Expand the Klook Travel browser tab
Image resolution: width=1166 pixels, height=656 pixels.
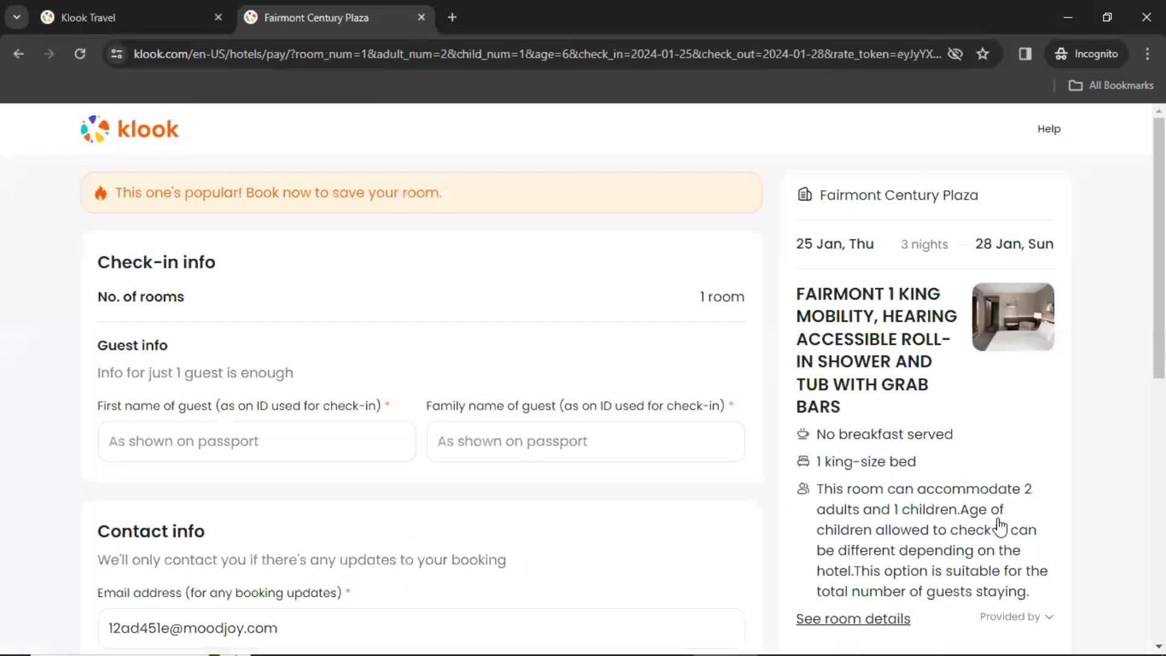(x=132, y=18)
